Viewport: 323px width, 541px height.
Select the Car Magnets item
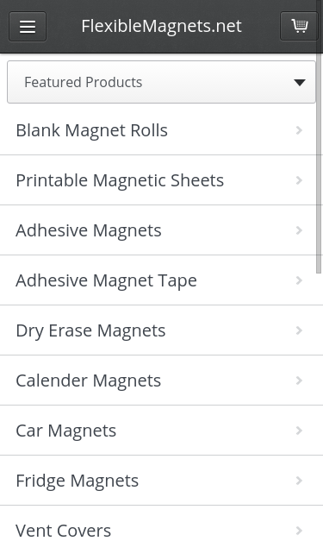(161, 431)
